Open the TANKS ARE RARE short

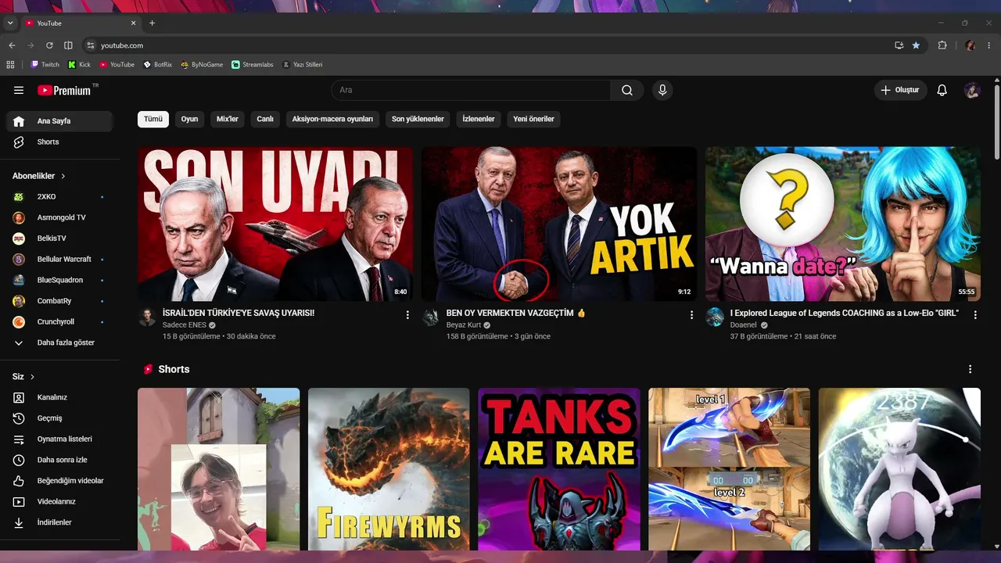559,469
